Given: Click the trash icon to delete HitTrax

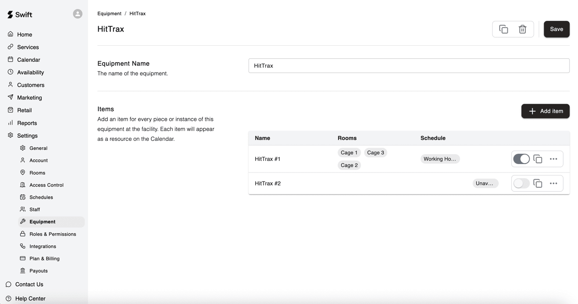Looking at the screenshot, I should tap(522, 29).
